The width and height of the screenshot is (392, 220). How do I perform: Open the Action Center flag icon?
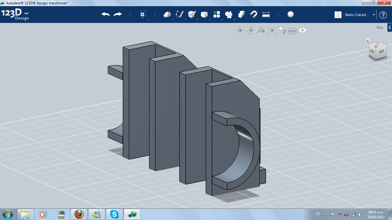[x=333, y=214]
